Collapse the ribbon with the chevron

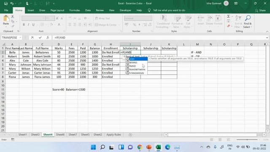(267, 32)
